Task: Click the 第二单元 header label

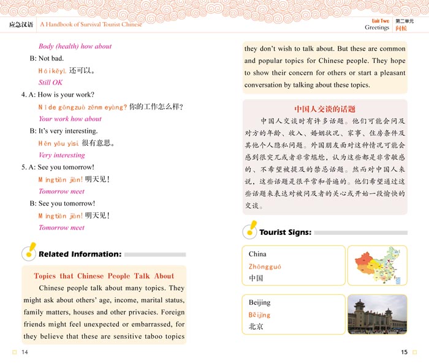Action: 404,21
